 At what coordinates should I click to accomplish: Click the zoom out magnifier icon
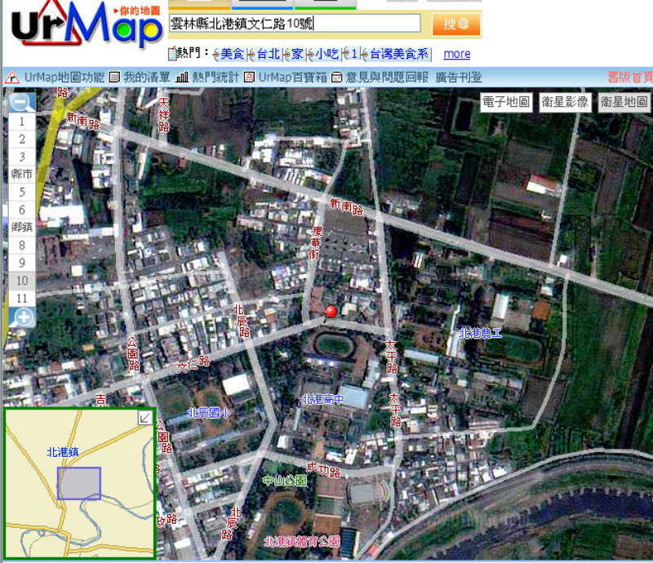pos(22,103)
